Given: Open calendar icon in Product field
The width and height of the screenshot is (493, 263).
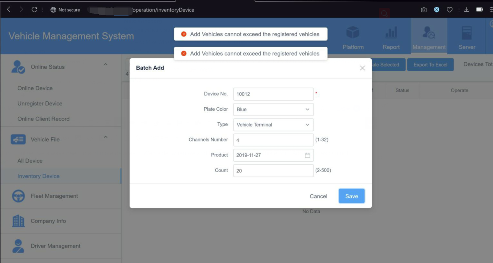Looking at the screenshot, I should 307,155.
